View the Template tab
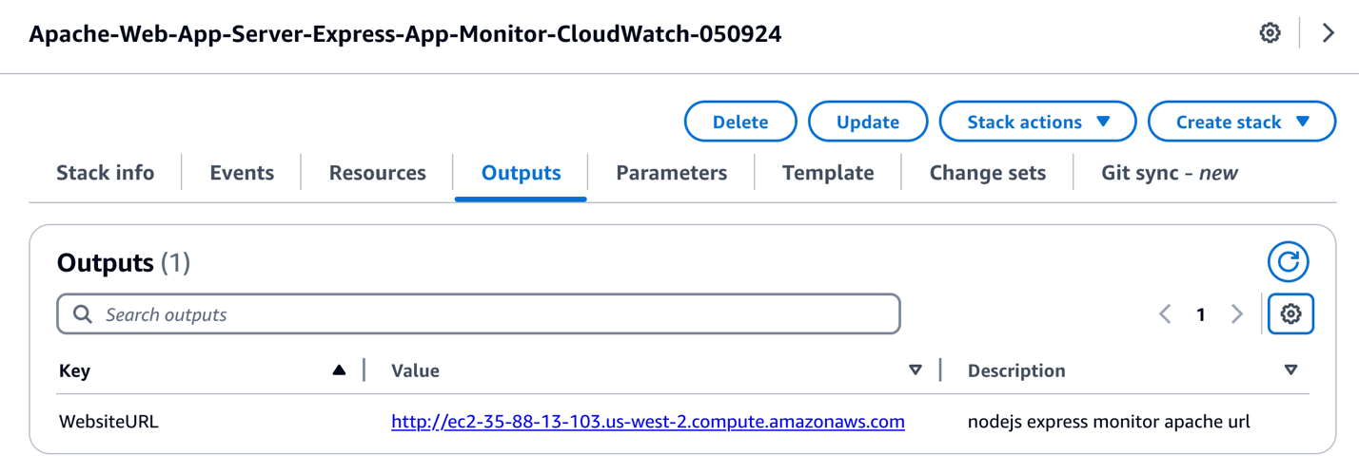This screenshot has height=474, width=1359. [828, 173]
